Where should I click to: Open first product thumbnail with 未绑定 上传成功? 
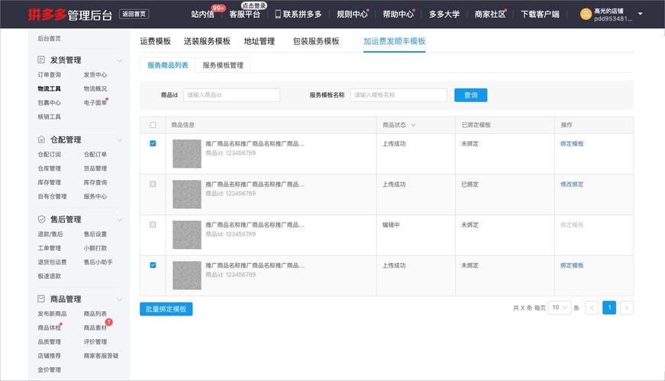(187, 154)
